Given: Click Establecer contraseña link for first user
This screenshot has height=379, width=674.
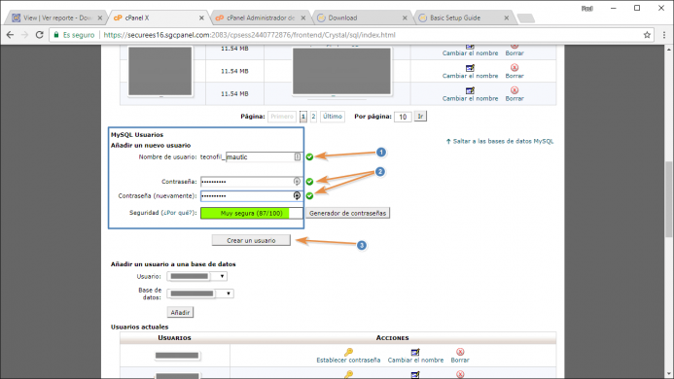Looking at the screenshot, I should pos(348,361).
